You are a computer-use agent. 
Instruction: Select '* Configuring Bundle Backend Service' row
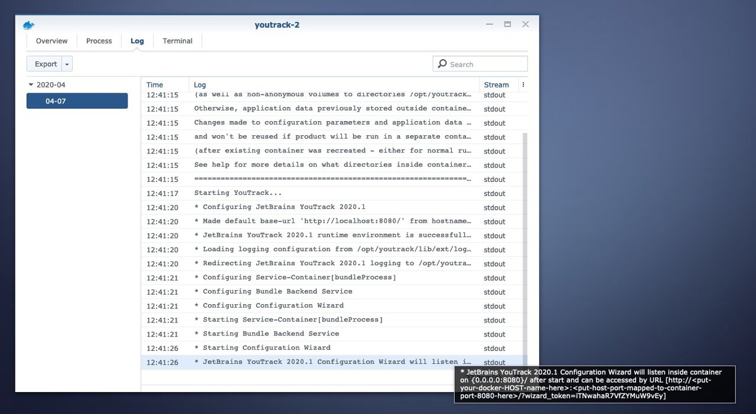click(332, 292)
